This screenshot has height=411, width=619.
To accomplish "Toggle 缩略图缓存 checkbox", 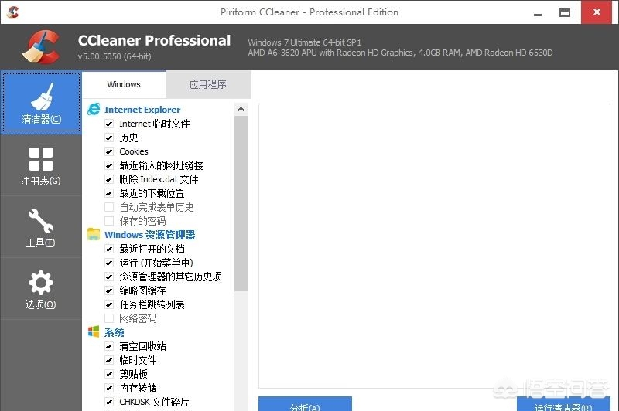I will click(x=109, y=290).
